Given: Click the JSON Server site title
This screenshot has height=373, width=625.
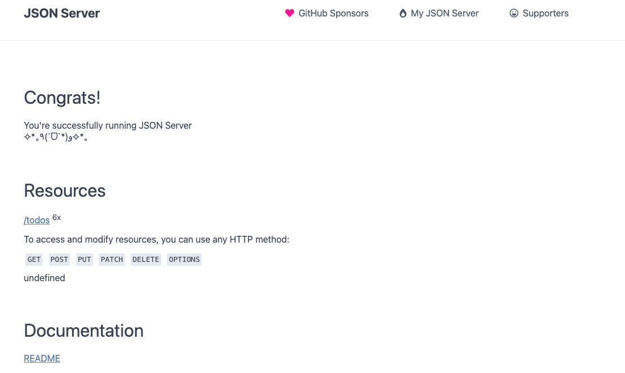Looking at the screenshot, I should click(x=62, y=13).
